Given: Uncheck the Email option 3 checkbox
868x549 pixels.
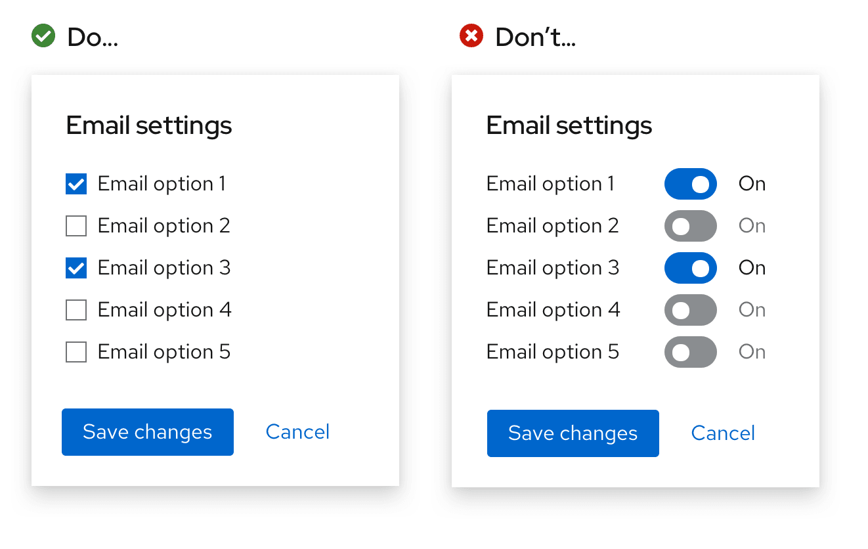Looking at the screenshot, I should click(x=77, y=269).
